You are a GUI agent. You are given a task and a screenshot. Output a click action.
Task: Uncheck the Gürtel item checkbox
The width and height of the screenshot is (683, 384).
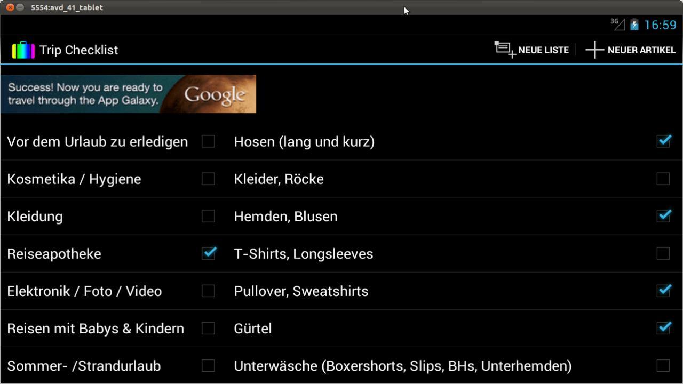point(663,328)
